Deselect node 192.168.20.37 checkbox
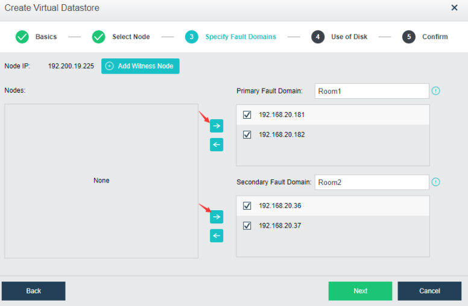The width and height of the screenshot is (468, 306). coord(247,226)
